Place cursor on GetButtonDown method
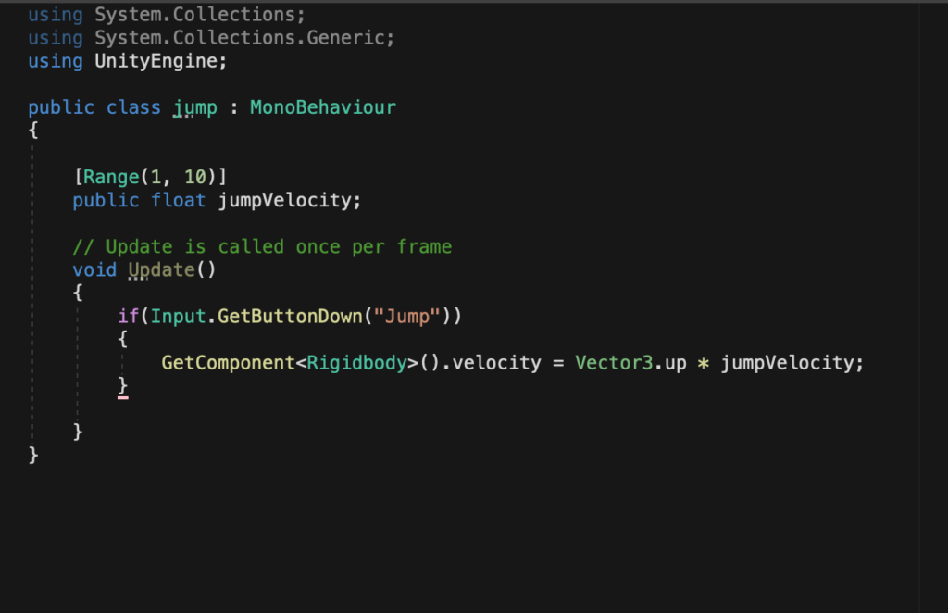This screenshot has width=948, height=613. [x=291, y=316]
